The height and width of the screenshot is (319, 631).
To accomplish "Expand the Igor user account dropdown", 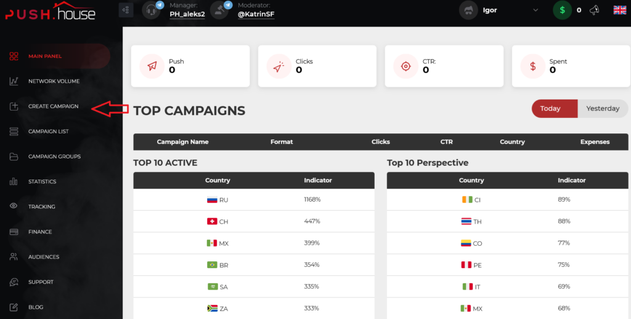I will tap(534, 10).
